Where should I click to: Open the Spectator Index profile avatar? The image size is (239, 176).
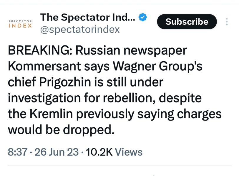coord(20,24)
